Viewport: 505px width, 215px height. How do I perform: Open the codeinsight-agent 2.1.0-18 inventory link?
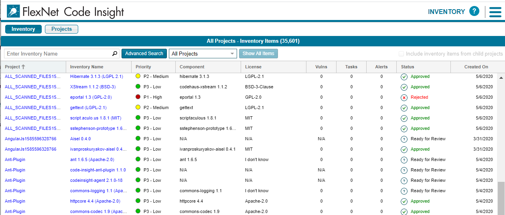coord(96,180)
